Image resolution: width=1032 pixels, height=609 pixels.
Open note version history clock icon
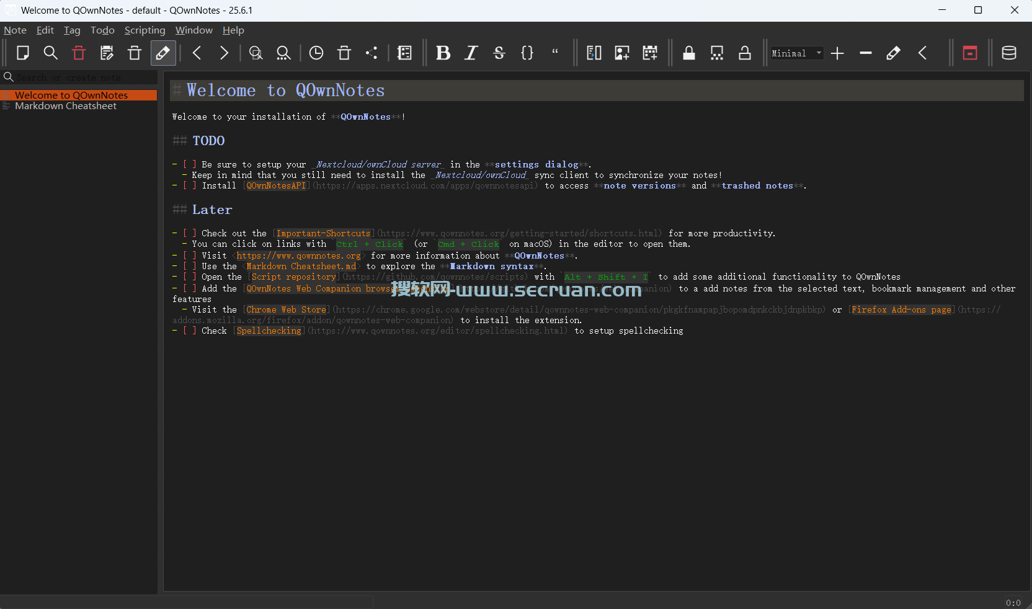pyautogui.click(x=316, y=53)
